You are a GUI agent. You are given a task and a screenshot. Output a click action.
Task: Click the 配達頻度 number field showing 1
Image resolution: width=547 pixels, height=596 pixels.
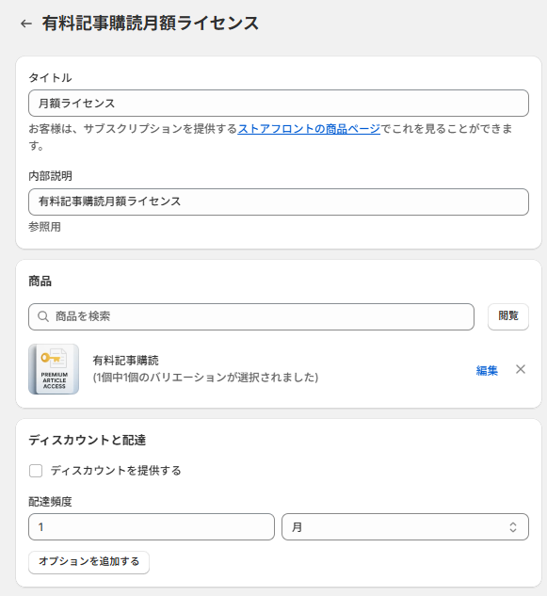pyautogui.click(x=152, y=527)
